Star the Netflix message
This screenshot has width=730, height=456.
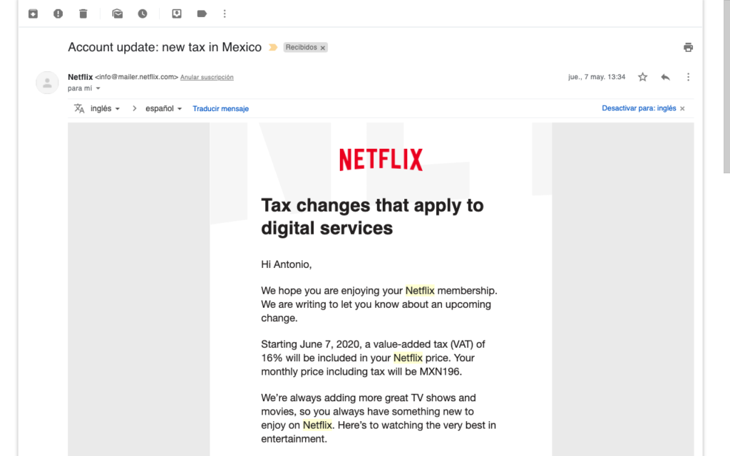[642, 77]
